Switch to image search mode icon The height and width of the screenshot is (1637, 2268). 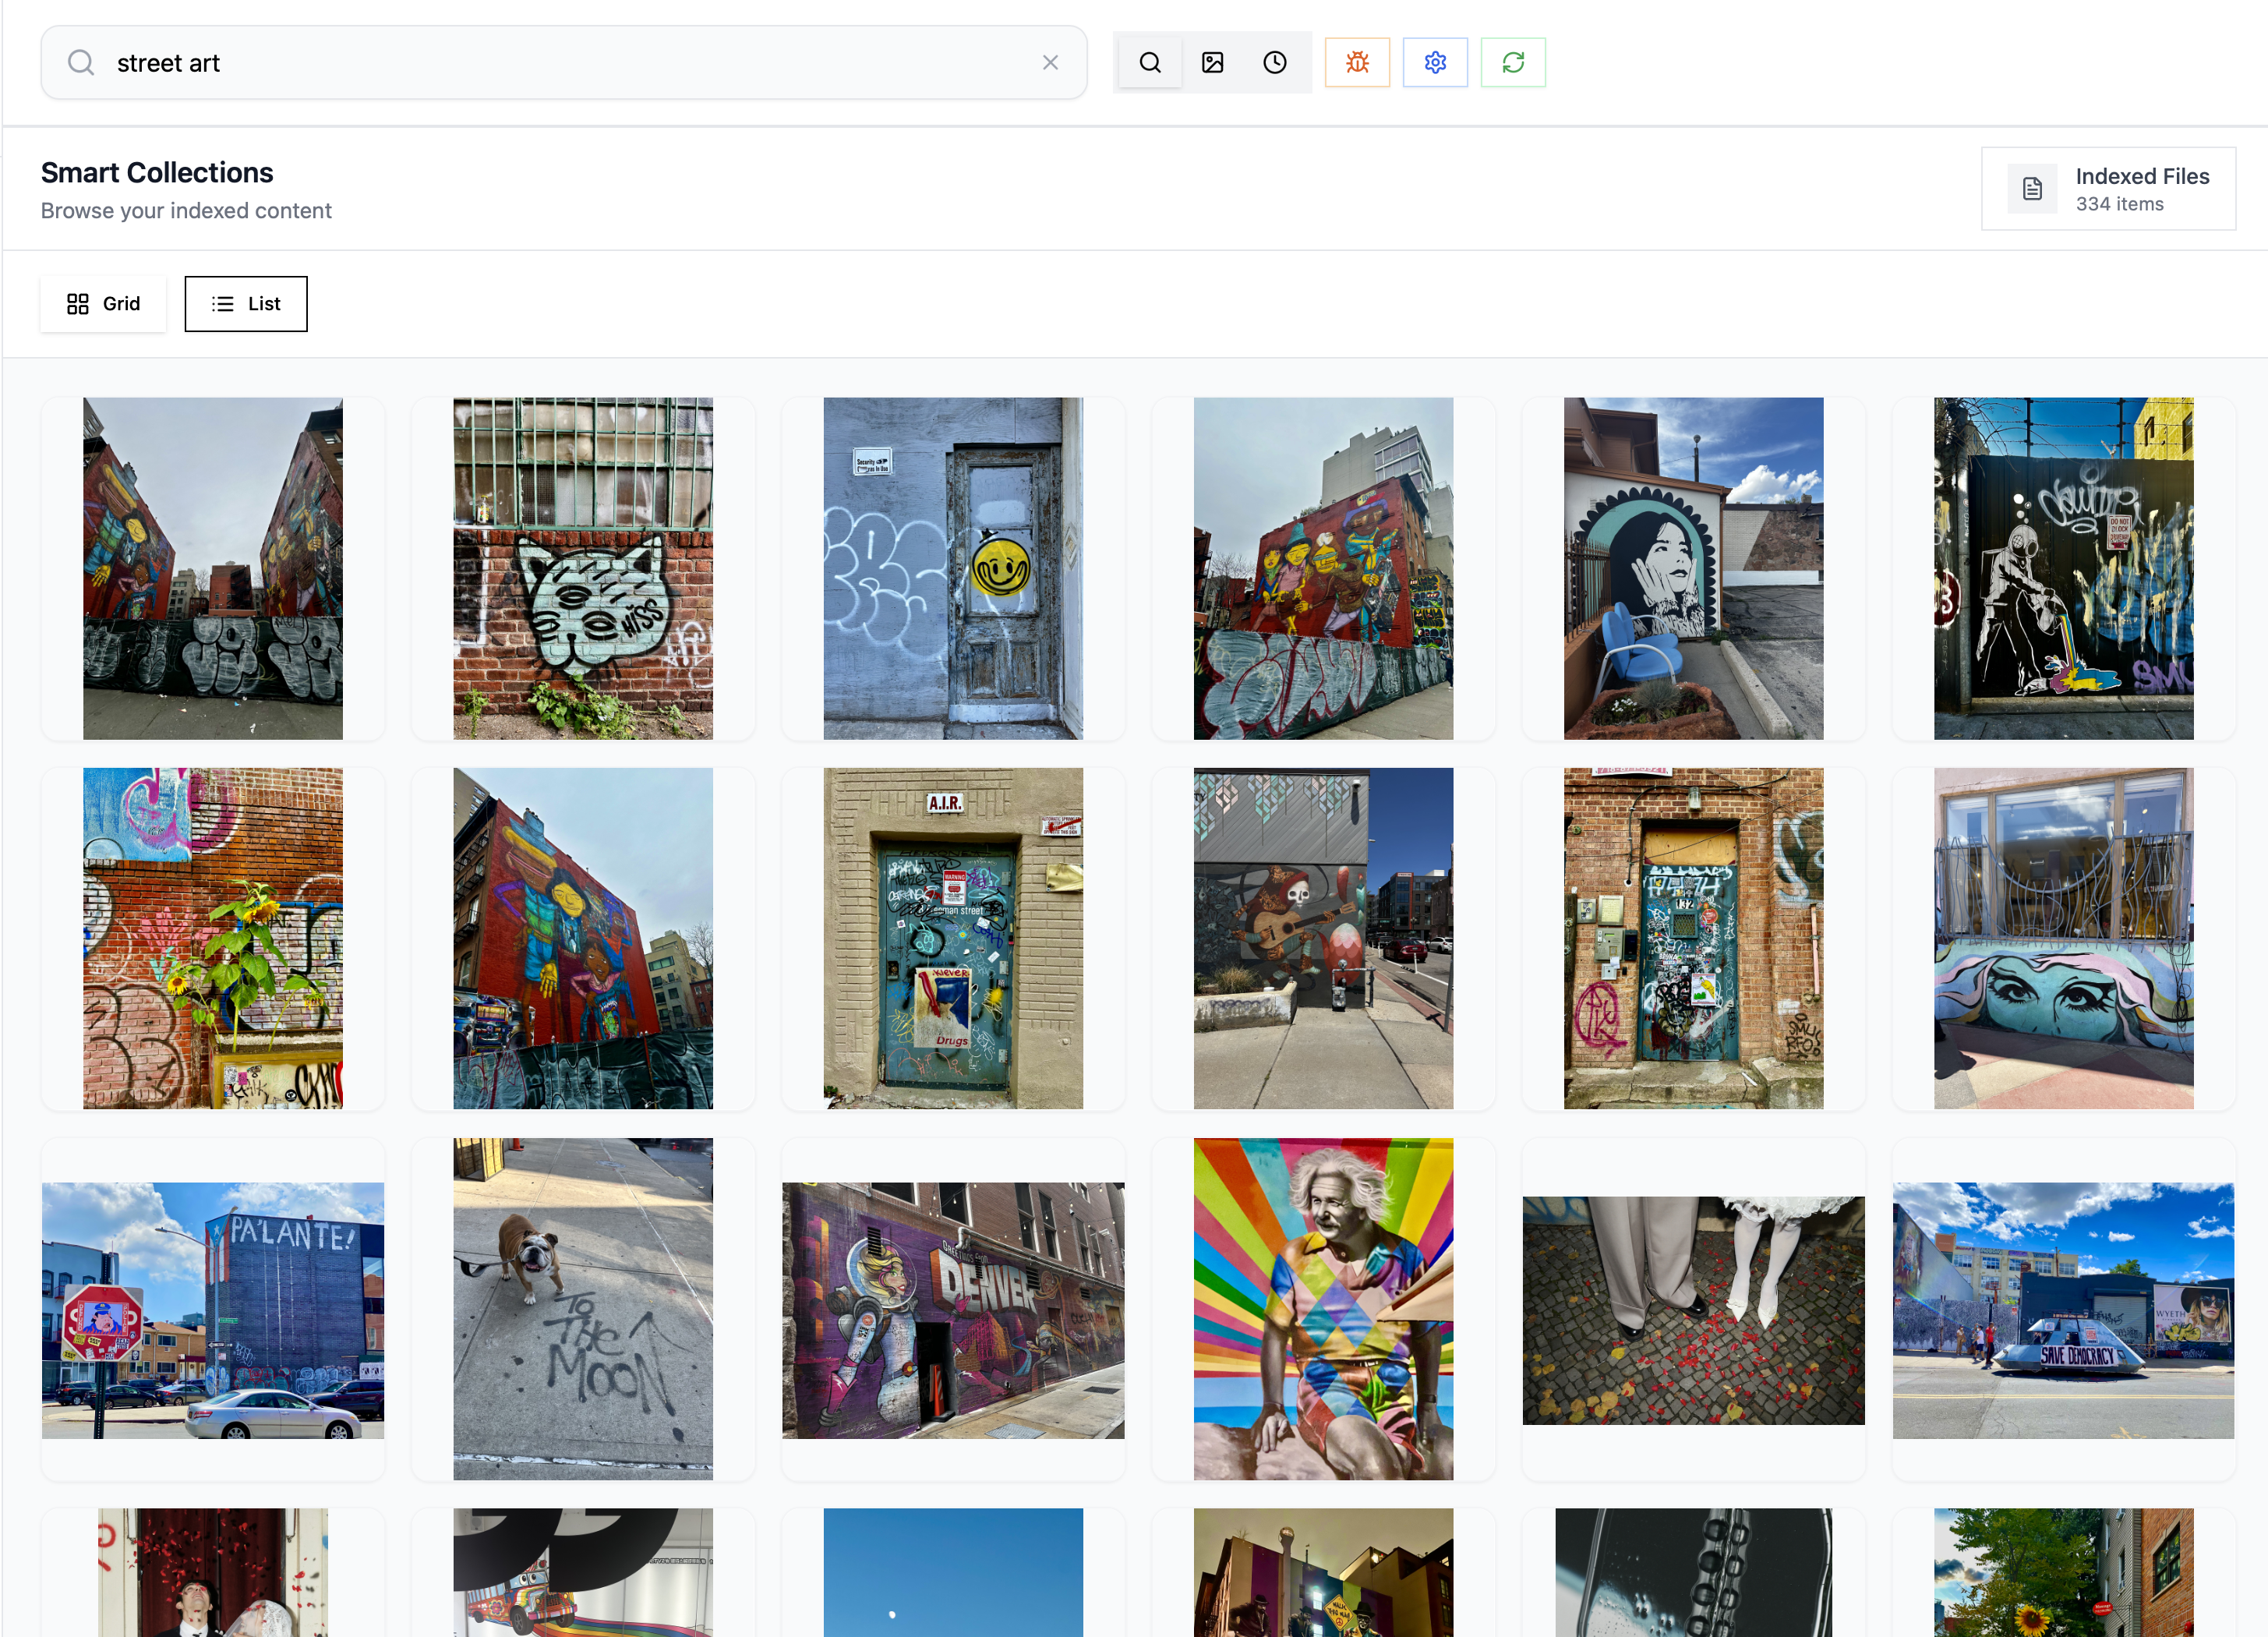[x=1212, y=63]
